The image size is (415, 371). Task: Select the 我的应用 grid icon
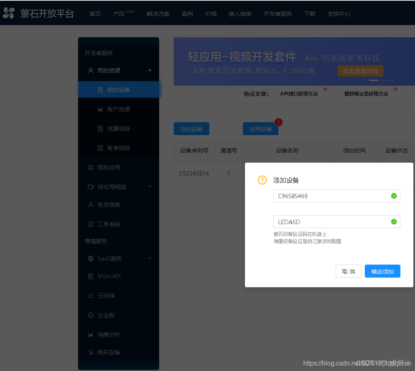coord(90,167)
